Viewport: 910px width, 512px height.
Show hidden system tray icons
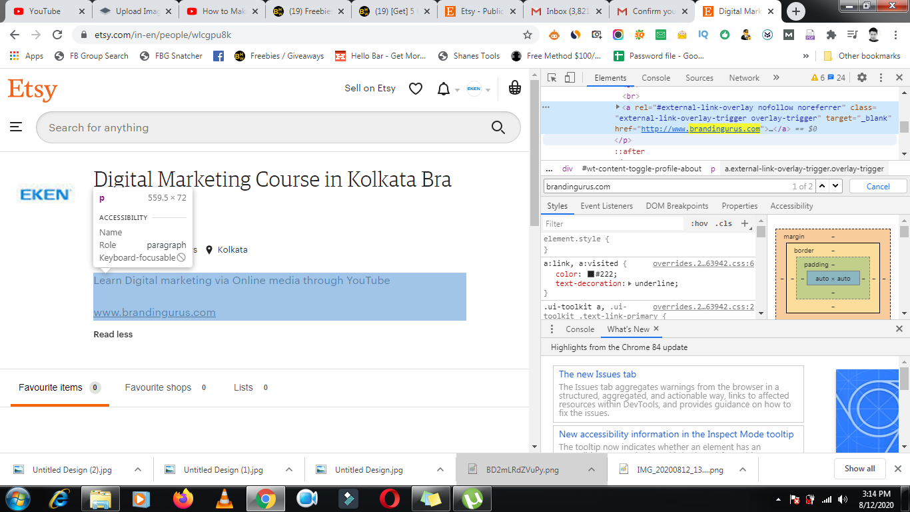779,499
